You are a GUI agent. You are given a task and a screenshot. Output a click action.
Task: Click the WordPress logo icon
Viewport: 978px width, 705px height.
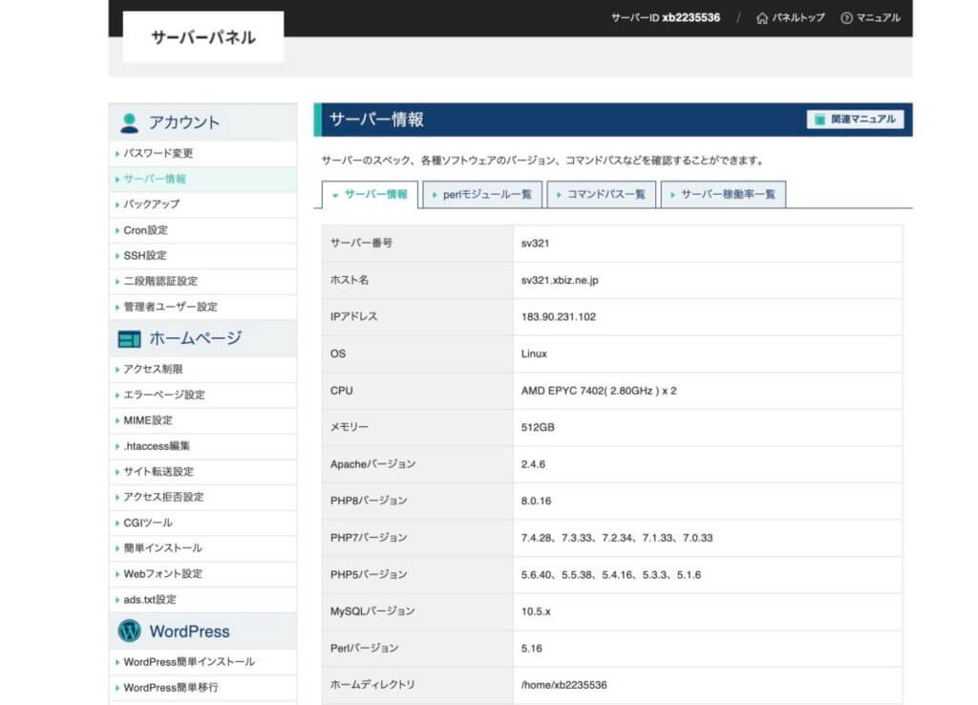tap(129, 631)
